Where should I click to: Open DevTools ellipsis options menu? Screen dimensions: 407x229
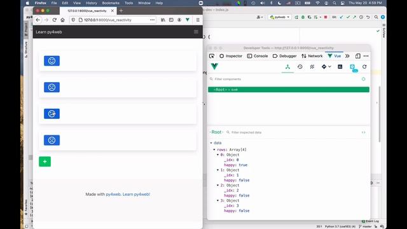tap(366, 56)
